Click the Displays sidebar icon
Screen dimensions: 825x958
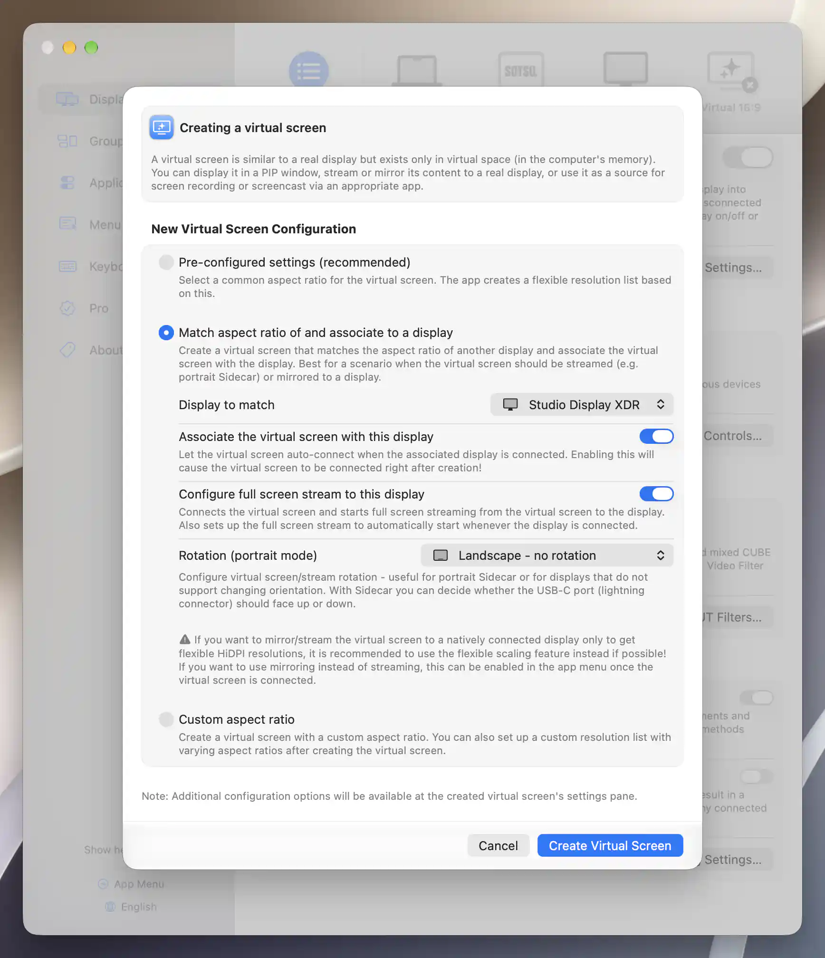[67, 99]
